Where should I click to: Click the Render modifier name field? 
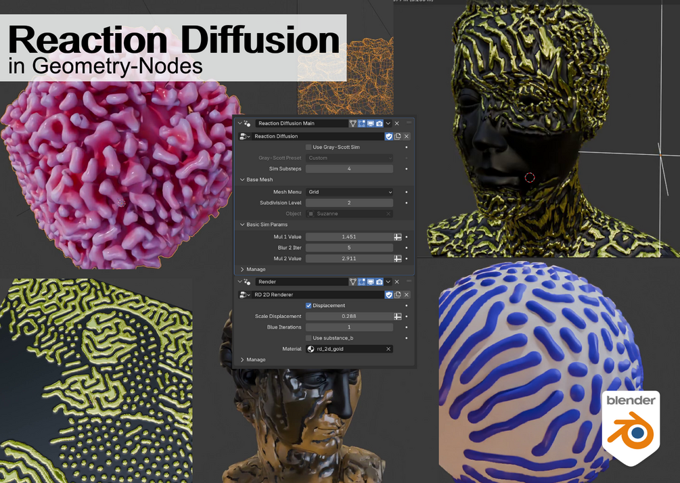pos(301,282)
